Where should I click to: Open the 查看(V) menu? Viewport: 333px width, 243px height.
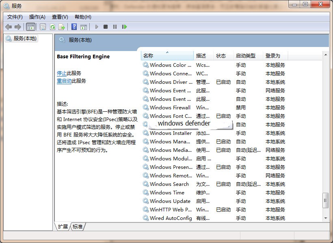(60, 17)
